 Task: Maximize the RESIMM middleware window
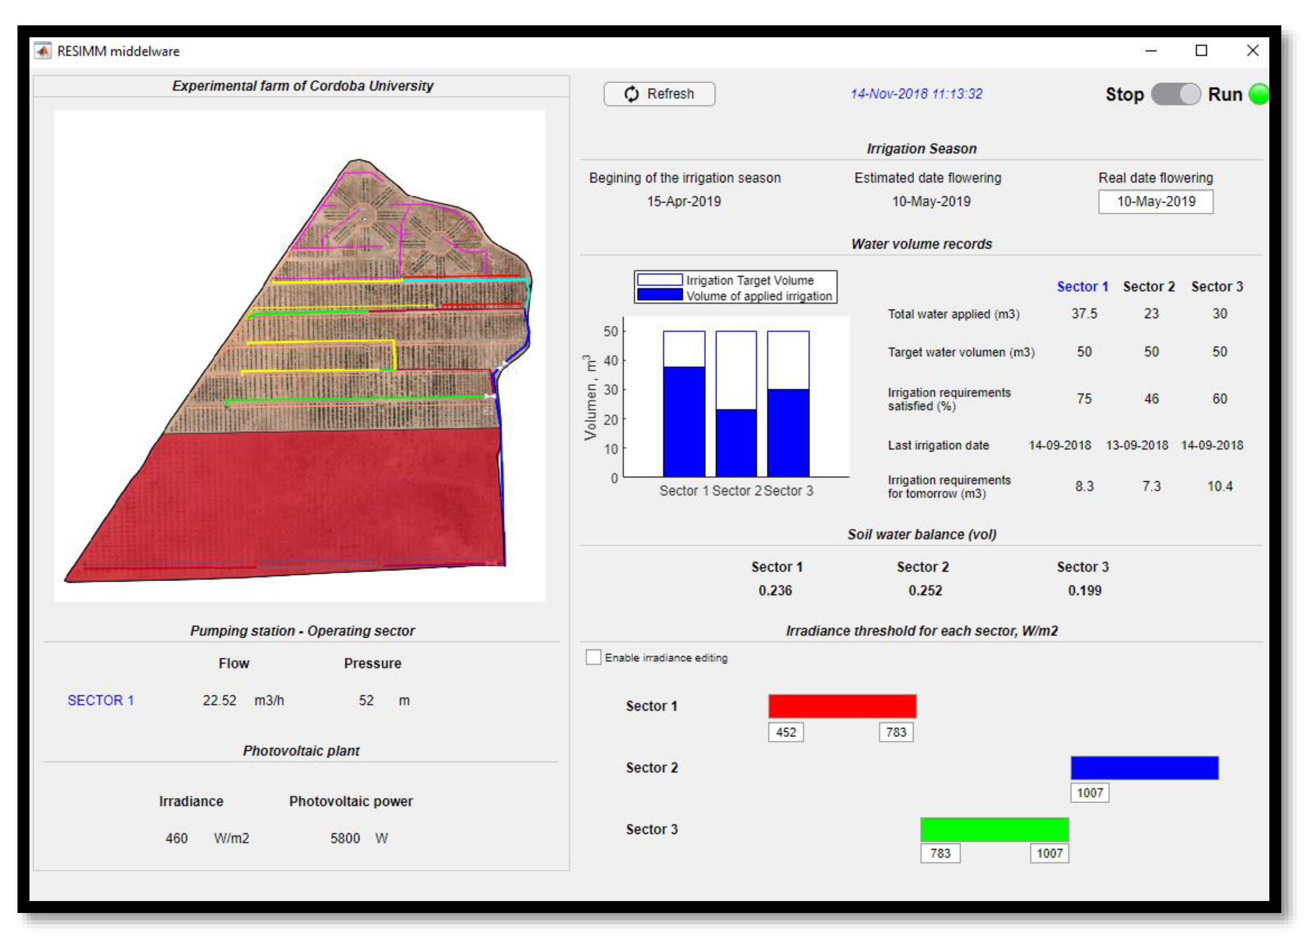coord(1201,51)
